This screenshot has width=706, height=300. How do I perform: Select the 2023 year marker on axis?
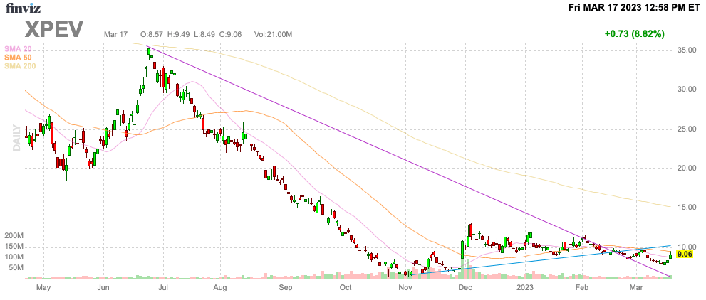tap(525, 286)
